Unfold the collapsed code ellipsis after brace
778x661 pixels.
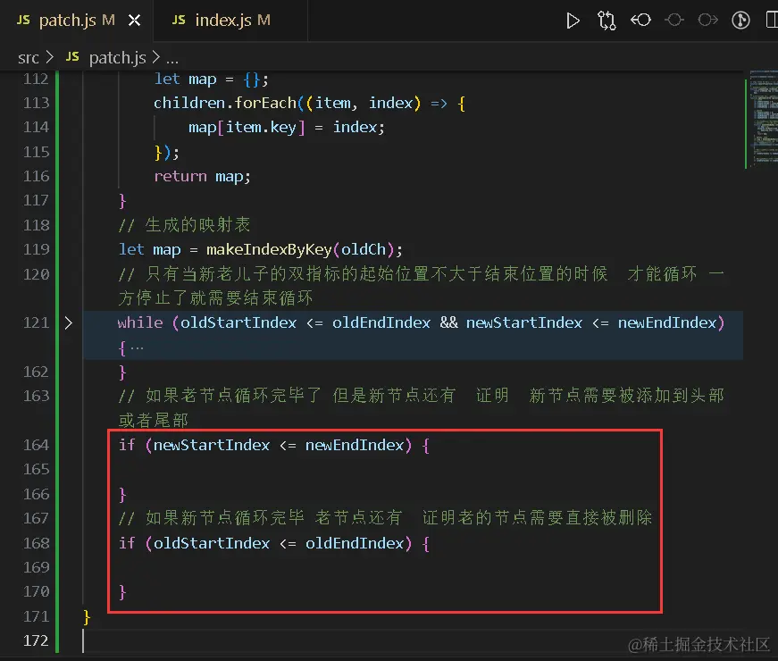(x=137, y=348)
